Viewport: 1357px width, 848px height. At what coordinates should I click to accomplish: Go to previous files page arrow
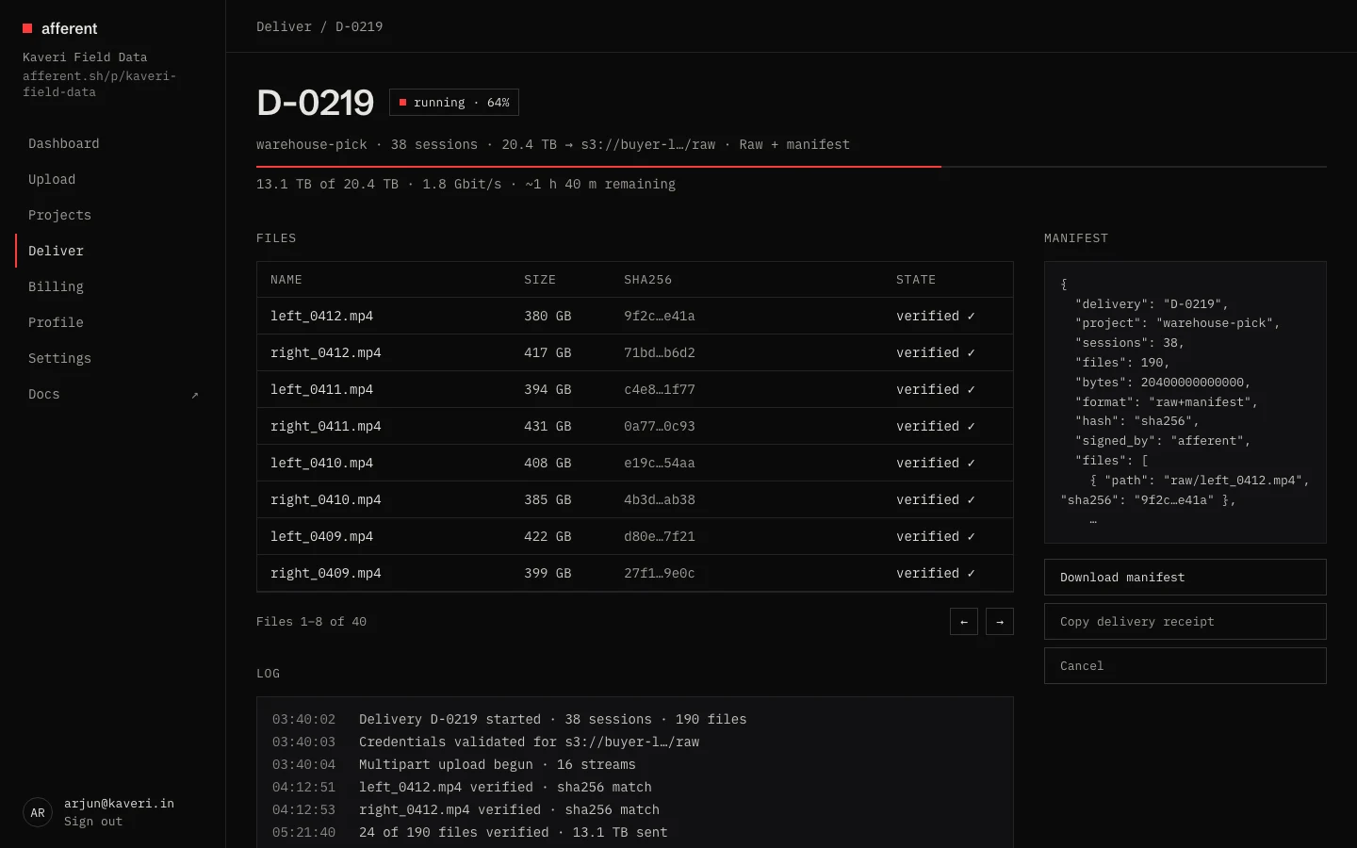(964, 622)
